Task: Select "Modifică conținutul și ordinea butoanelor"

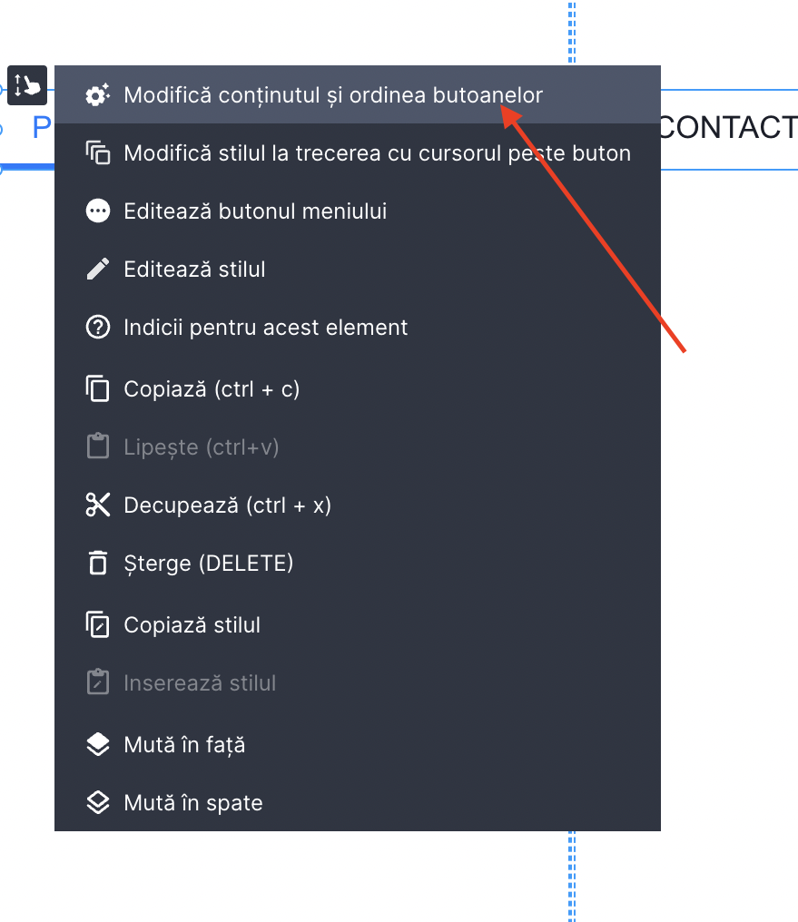Action: pyautogui.click(x=333, y=95)
